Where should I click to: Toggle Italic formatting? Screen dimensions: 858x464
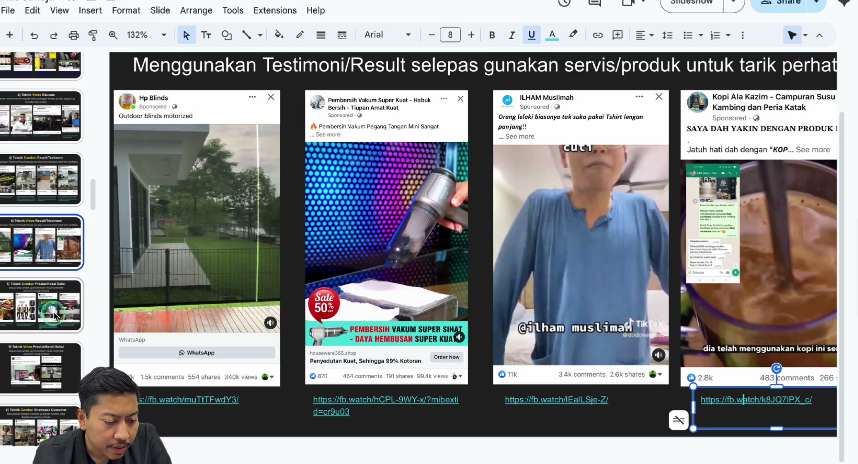coord(511,35)
